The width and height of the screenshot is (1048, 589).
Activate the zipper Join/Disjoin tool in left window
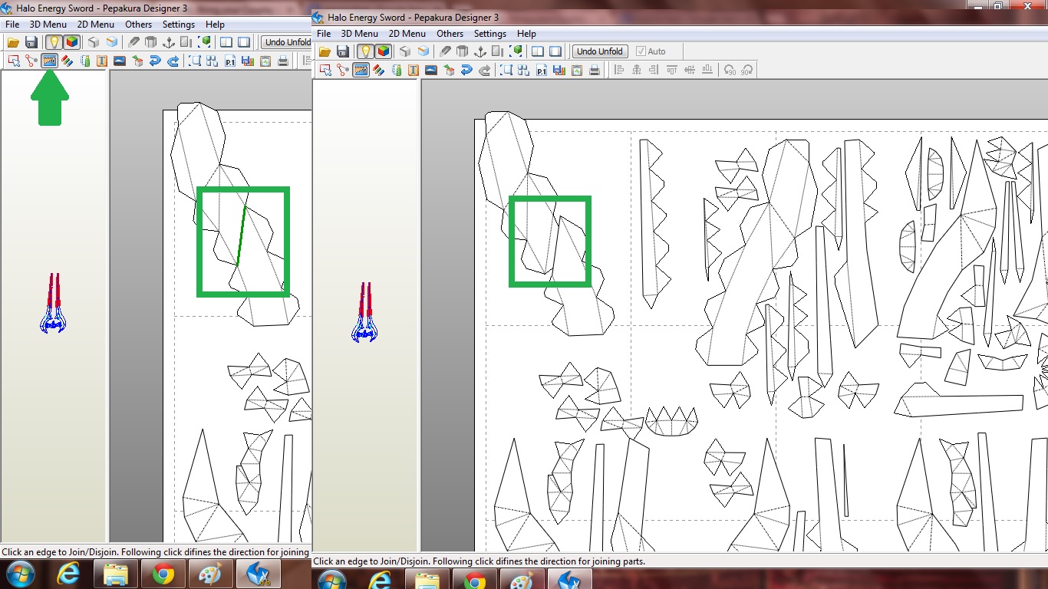(49, 61)
